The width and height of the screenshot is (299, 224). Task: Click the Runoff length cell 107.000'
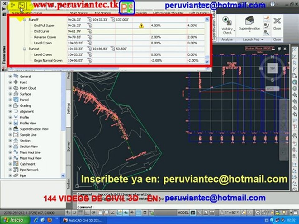click(124, 20)
